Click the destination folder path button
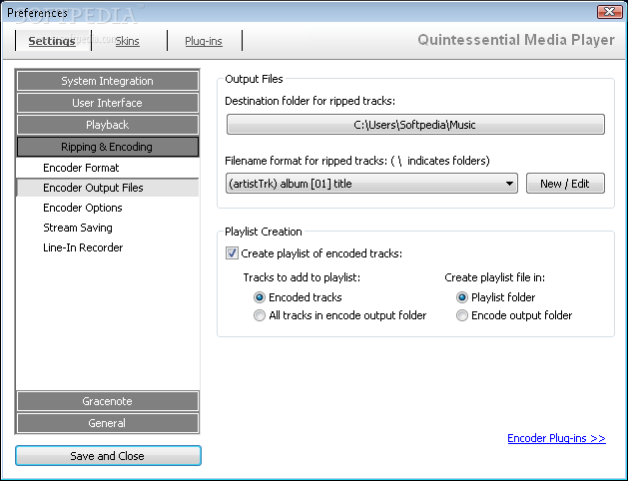628x481 pixels. click(415, 125)
